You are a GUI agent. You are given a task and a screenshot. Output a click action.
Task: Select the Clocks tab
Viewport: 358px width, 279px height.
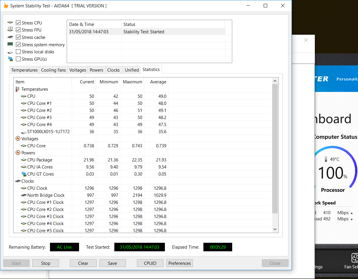click(x=113, y=70)
